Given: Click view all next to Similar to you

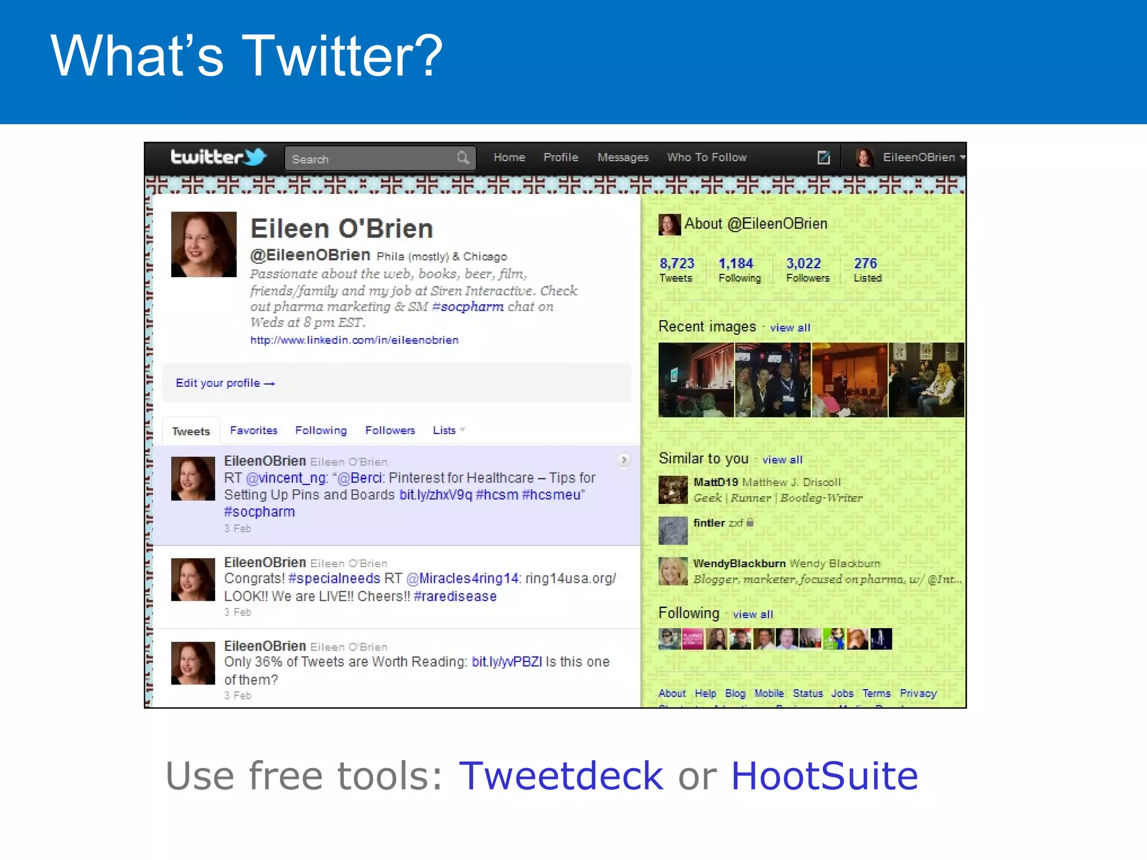Looking at the screenshot, I should [x=782, y=460].
